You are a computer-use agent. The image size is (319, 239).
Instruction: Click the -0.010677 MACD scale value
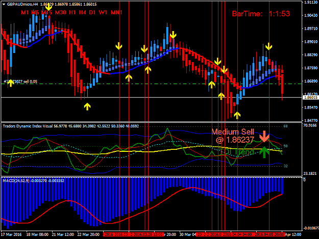coord(311,228)
